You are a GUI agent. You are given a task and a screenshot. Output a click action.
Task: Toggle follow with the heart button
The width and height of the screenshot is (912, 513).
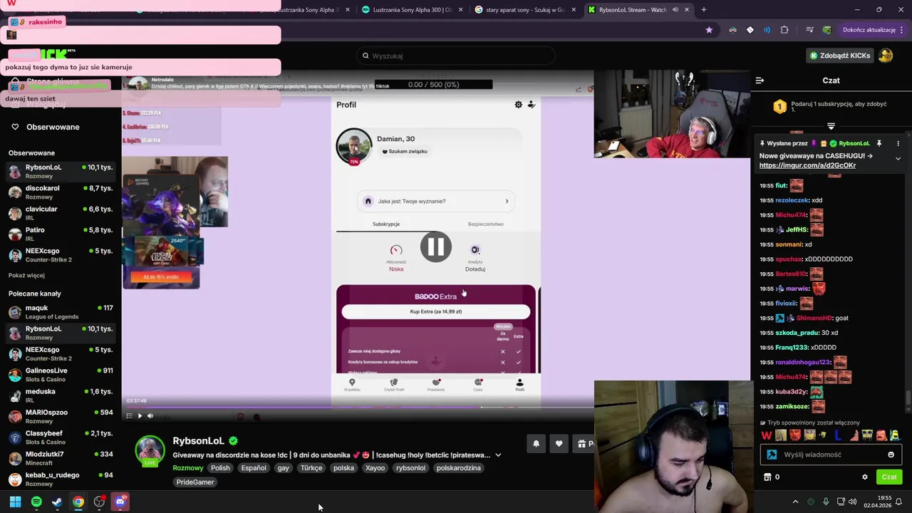559,443
